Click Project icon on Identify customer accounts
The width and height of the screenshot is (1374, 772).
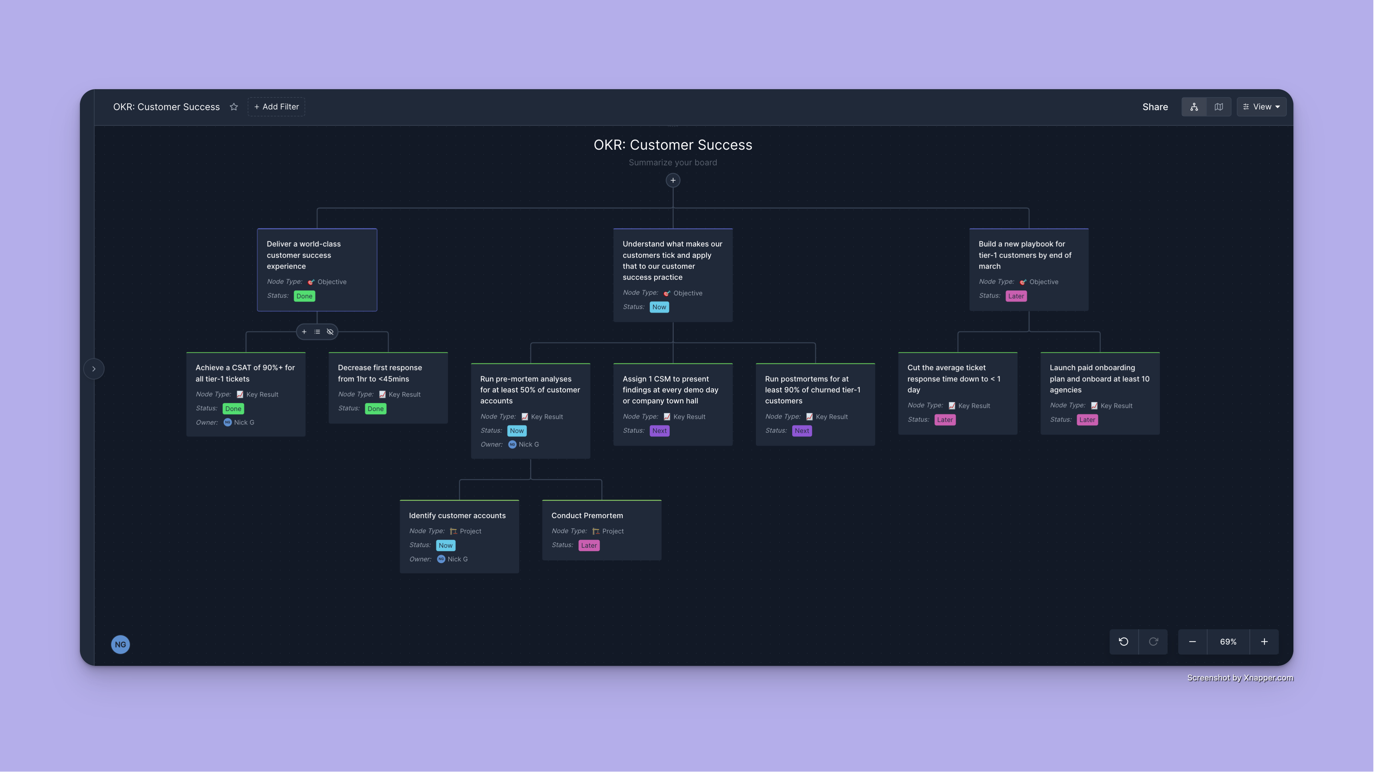coord(453,531)
